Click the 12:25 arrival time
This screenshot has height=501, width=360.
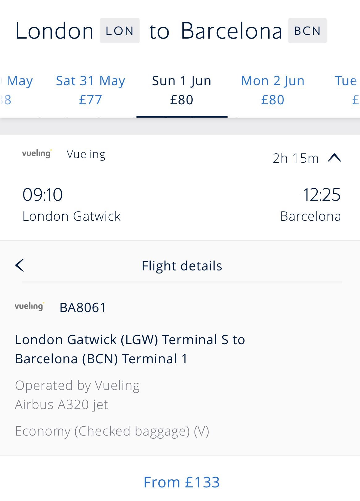pos(322,195)
